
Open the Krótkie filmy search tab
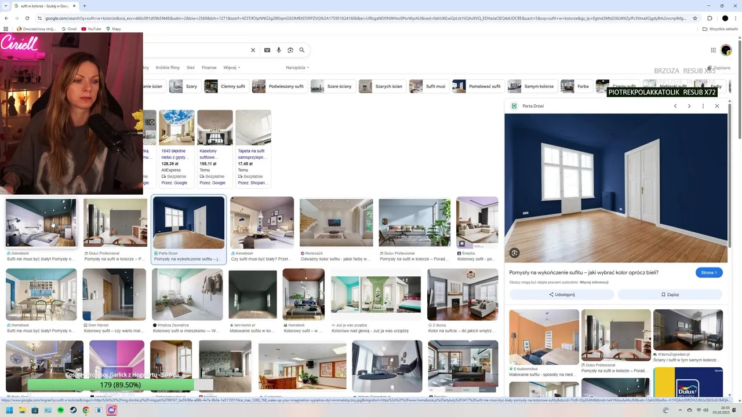168,67
